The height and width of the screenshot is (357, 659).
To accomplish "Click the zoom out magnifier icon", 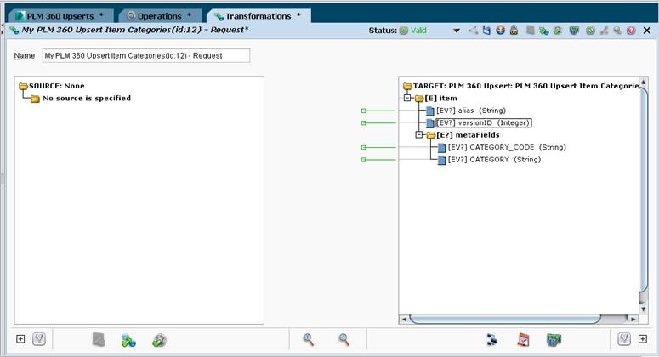I will pyautogui.click(x=344, y=340).
